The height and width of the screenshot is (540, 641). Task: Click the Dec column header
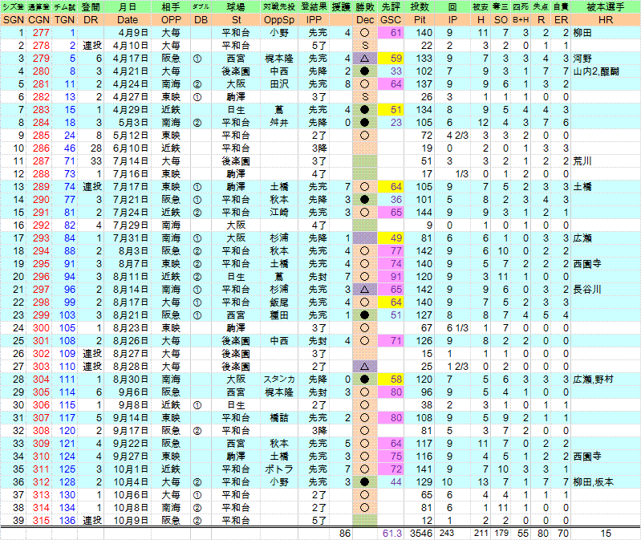click(x=365, y=20)
